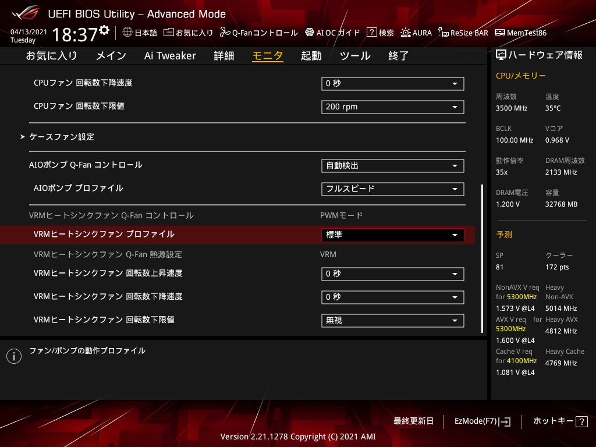The height and width of the screenshot is (447, 596).
Task: Open VRMヒートシンクファン 回転数下降速度 dropdown
Action: tap(393, 297)
